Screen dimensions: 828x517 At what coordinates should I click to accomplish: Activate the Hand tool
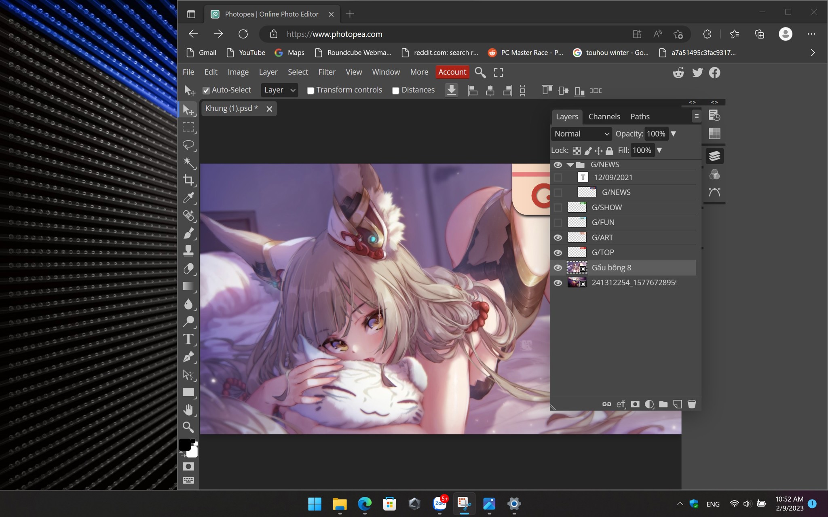click(x=188, y=410)
